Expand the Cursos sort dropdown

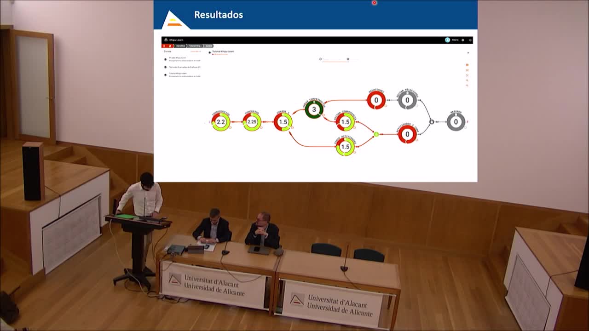(196, 51)
